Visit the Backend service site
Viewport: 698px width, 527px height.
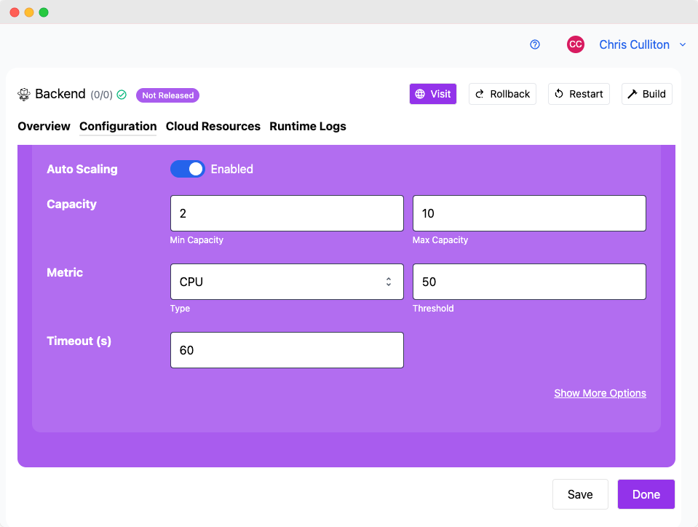[432, 94]
